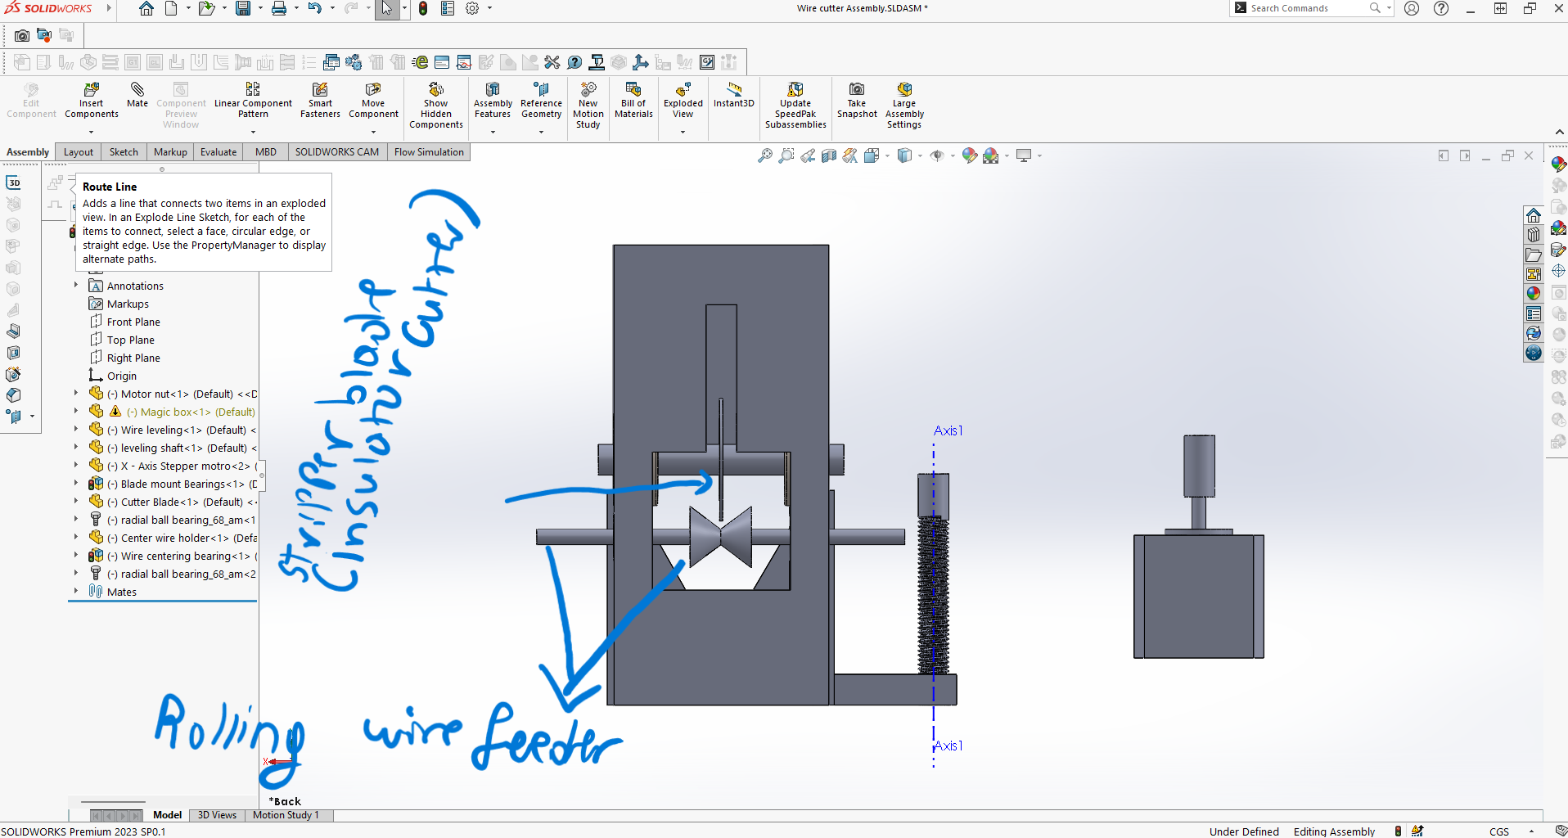Open the Motion Study 1 bottom tab
Image resolution: width=1568 pixels, height=838 pixels.
click(x=286, y=815)
